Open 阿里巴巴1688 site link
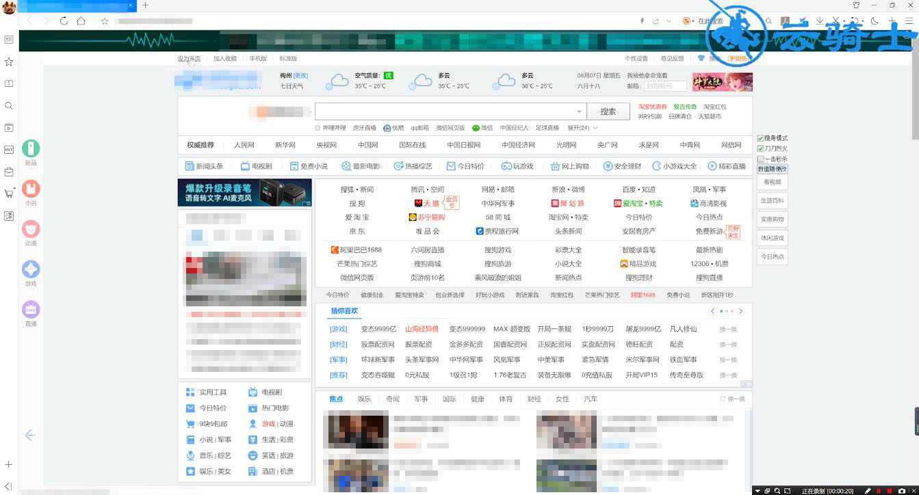The image size is (919, 495). coord(357,250)
